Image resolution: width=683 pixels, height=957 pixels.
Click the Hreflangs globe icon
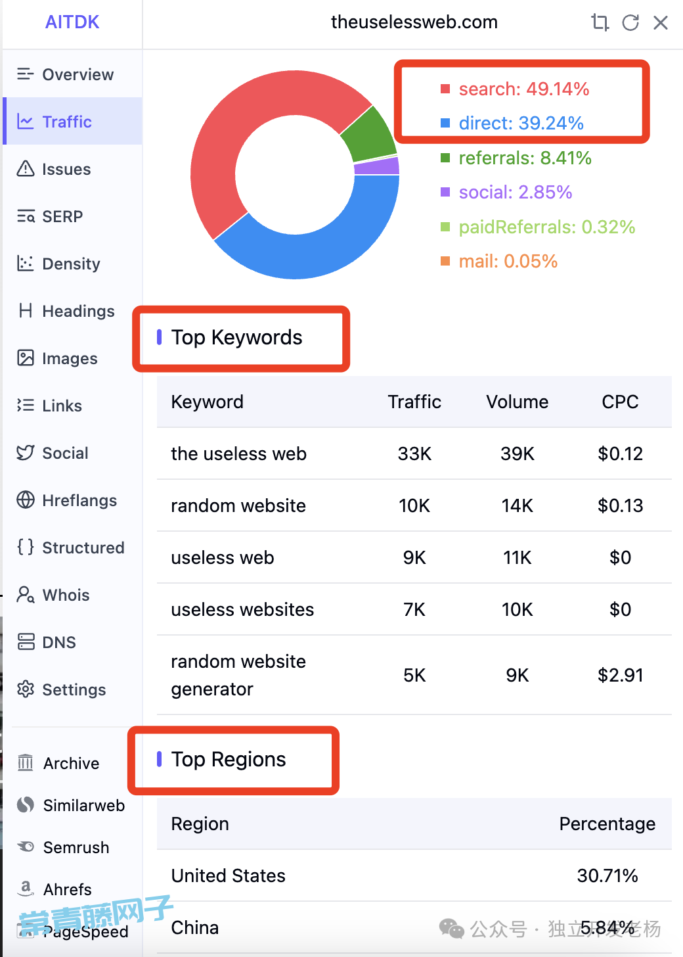coord(26,500)
